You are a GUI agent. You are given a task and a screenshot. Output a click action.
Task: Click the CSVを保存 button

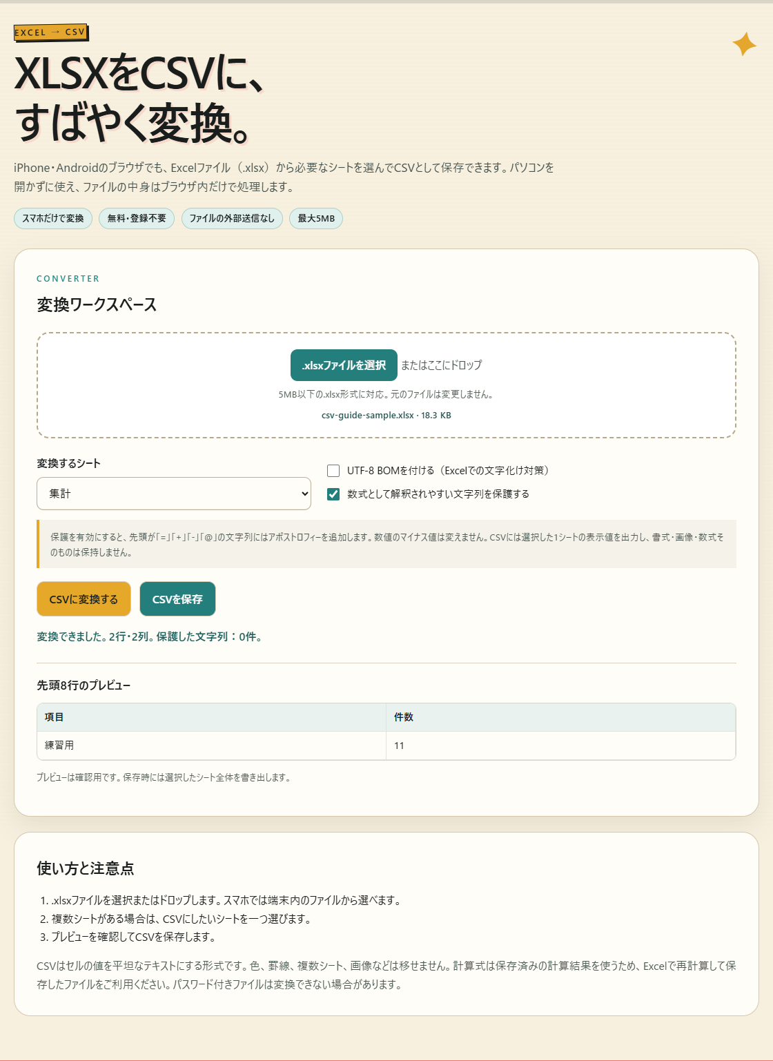[x=177, y=599]
